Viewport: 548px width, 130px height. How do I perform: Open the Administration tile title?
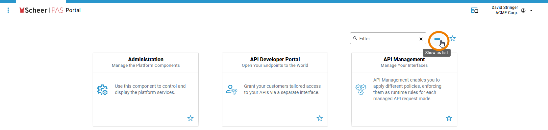tap(146, 59)
